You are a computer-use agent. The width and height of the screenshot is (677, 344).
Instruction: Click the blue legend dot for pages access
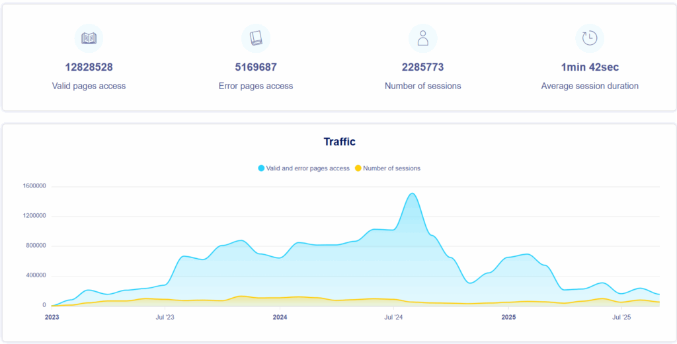click(262, 168)
